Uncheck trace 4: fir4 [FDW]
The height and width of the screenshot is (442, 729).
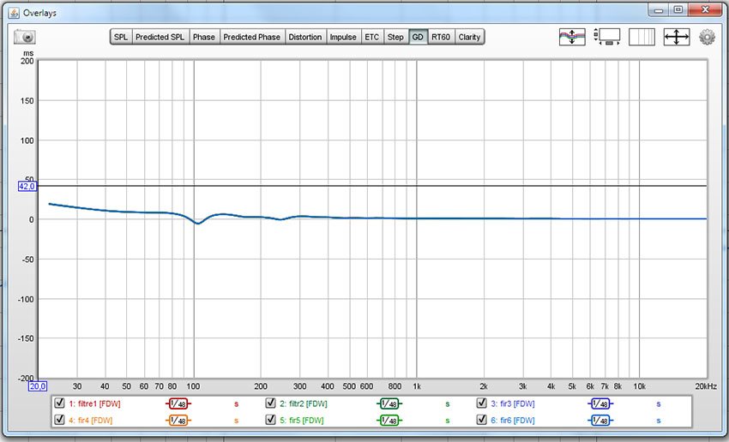pyautogui.click(x=59, y=420)
